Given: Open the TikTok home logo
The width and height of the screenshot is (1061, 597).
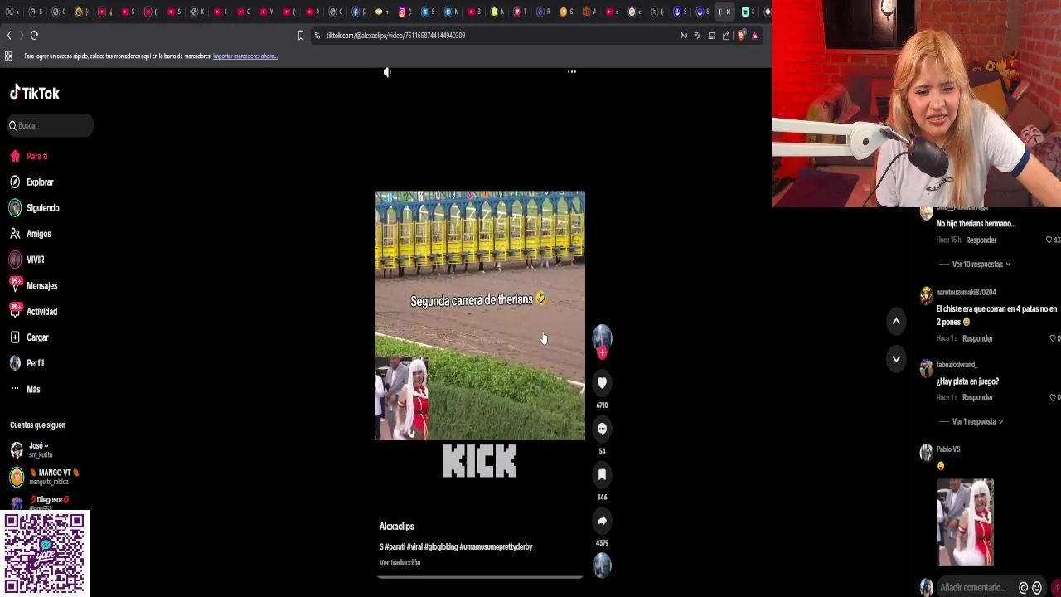Looking at the screenshot, I should [x=35, y=94].
